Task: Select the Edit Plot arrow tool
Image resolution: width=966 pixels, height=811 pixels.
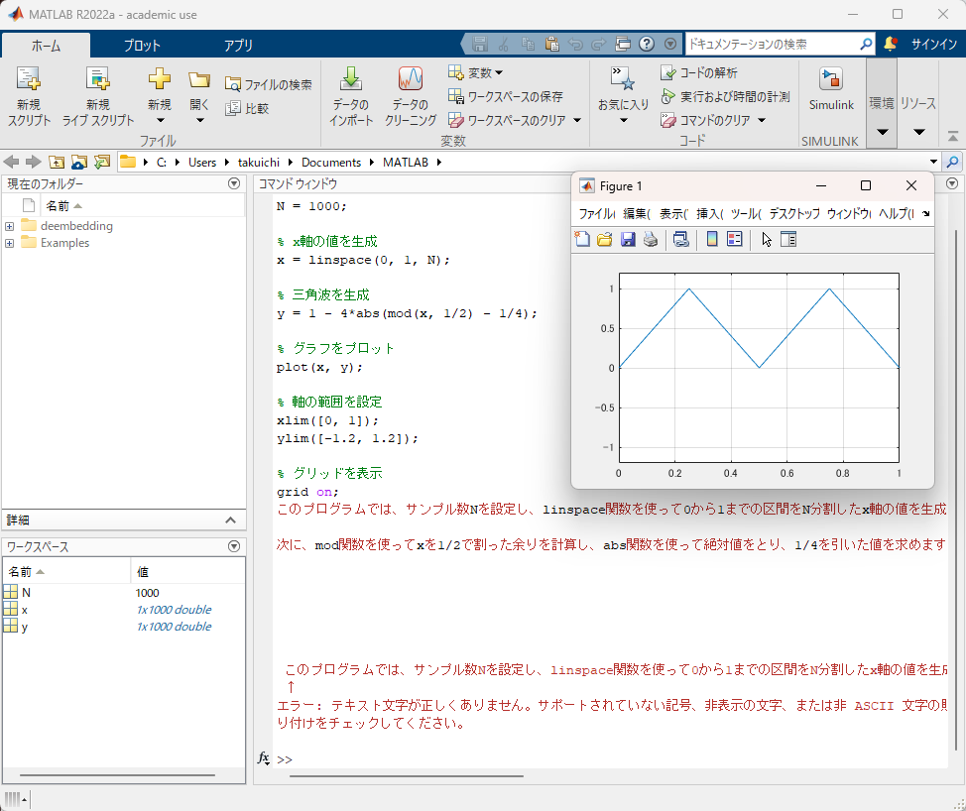Action: point(767,239)
